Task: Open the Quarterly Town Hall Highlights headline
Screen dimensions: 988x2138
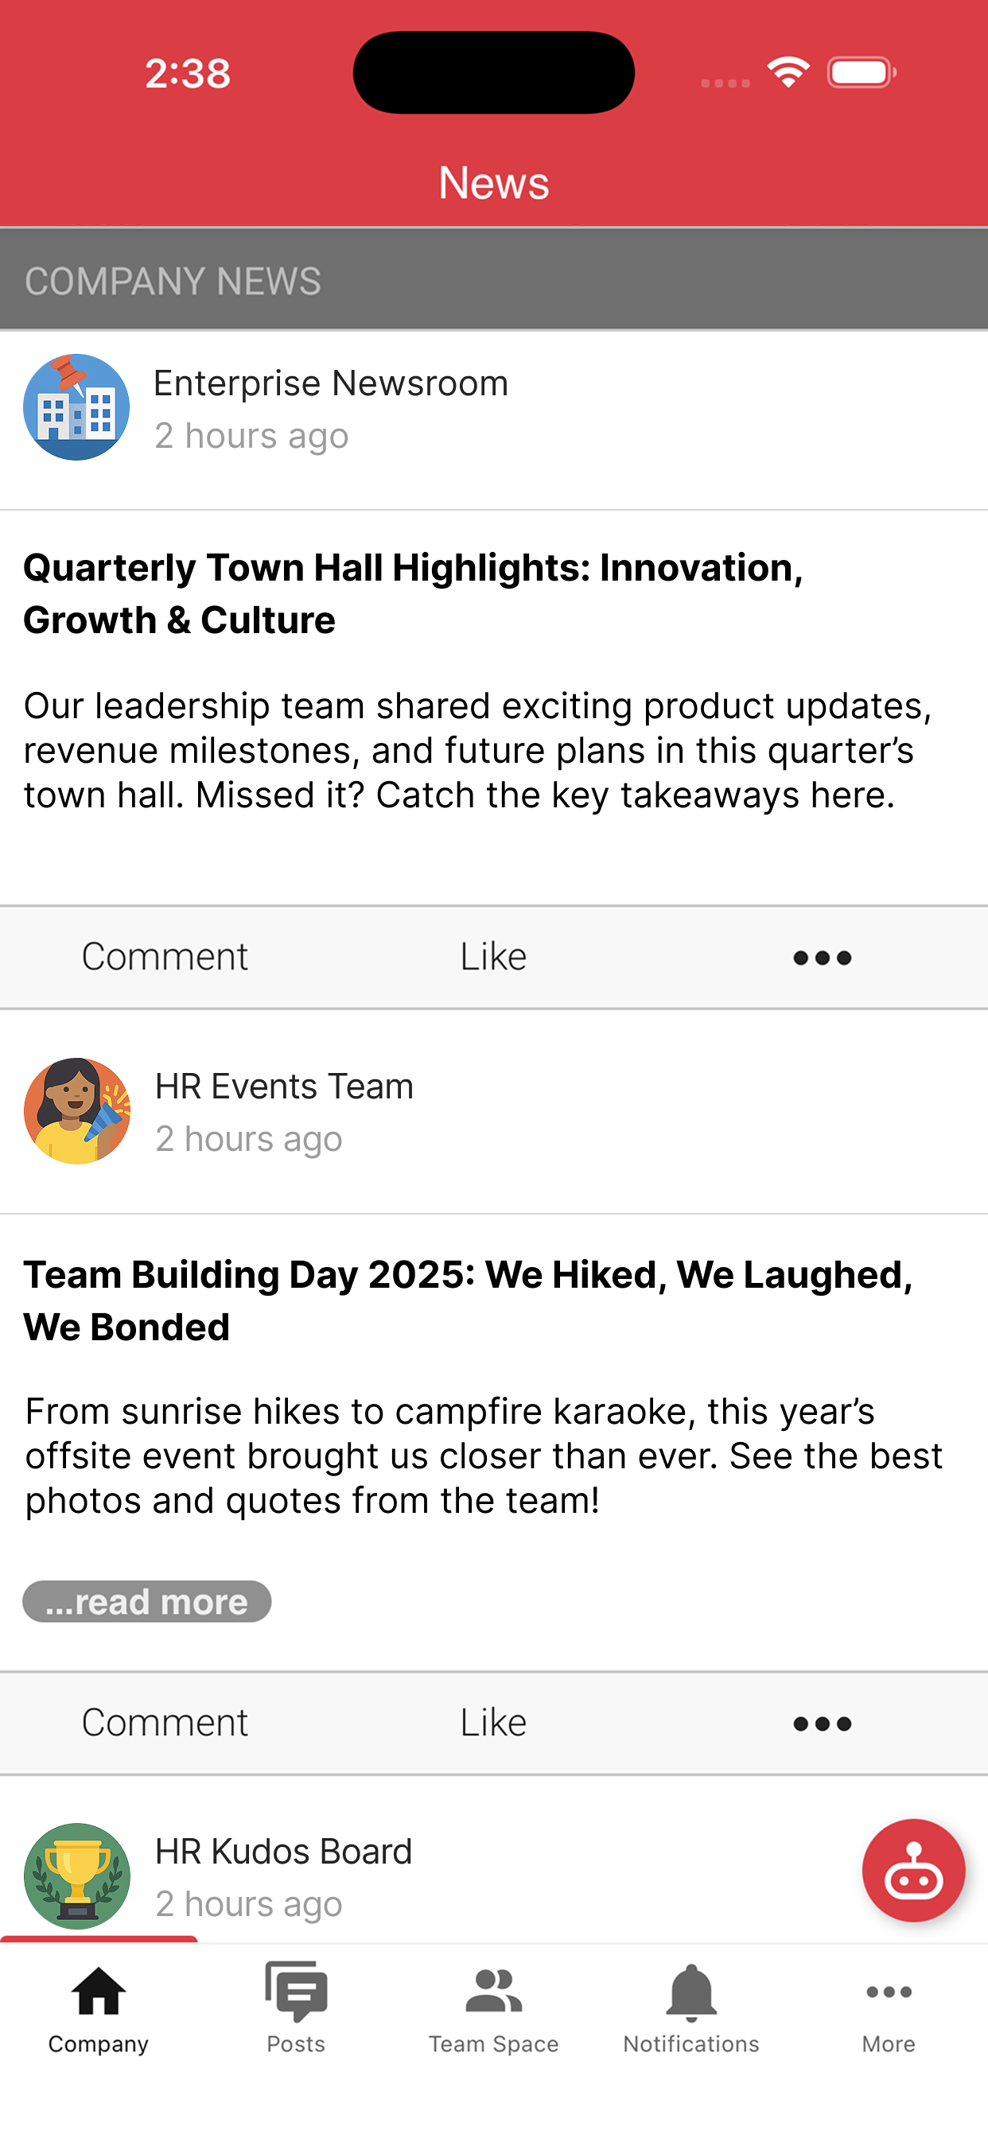Action: [414, 593]
